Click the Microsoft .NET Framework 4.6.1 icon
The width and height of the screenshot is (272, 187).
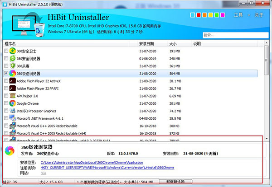[13, 118]
